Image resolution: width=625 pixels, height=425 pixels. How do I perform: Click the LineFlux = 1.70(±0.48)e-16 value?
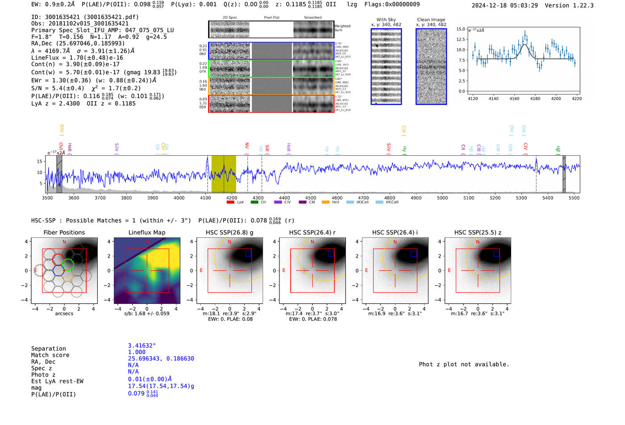coord(77,58)
